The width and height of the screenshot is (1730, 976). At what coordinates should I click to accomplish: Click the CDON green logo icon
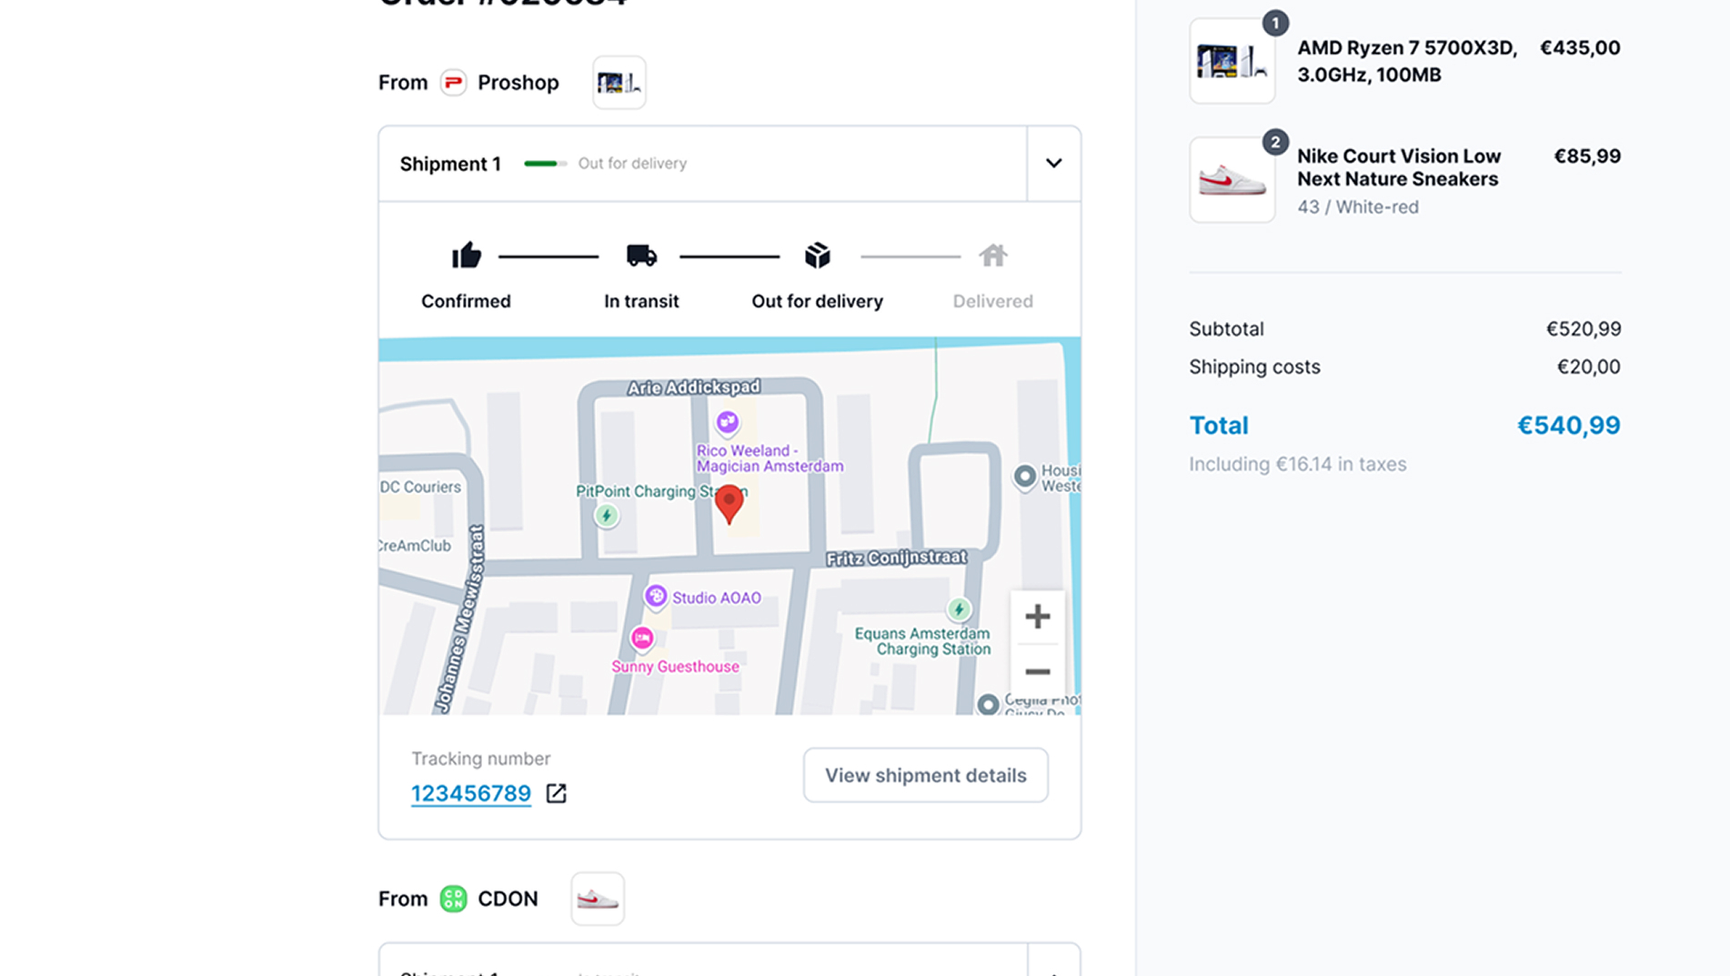click(x=453, y=899)
